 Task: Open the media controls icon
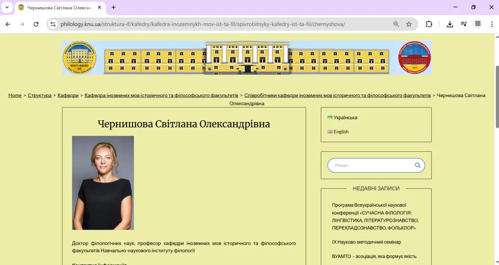464,24
